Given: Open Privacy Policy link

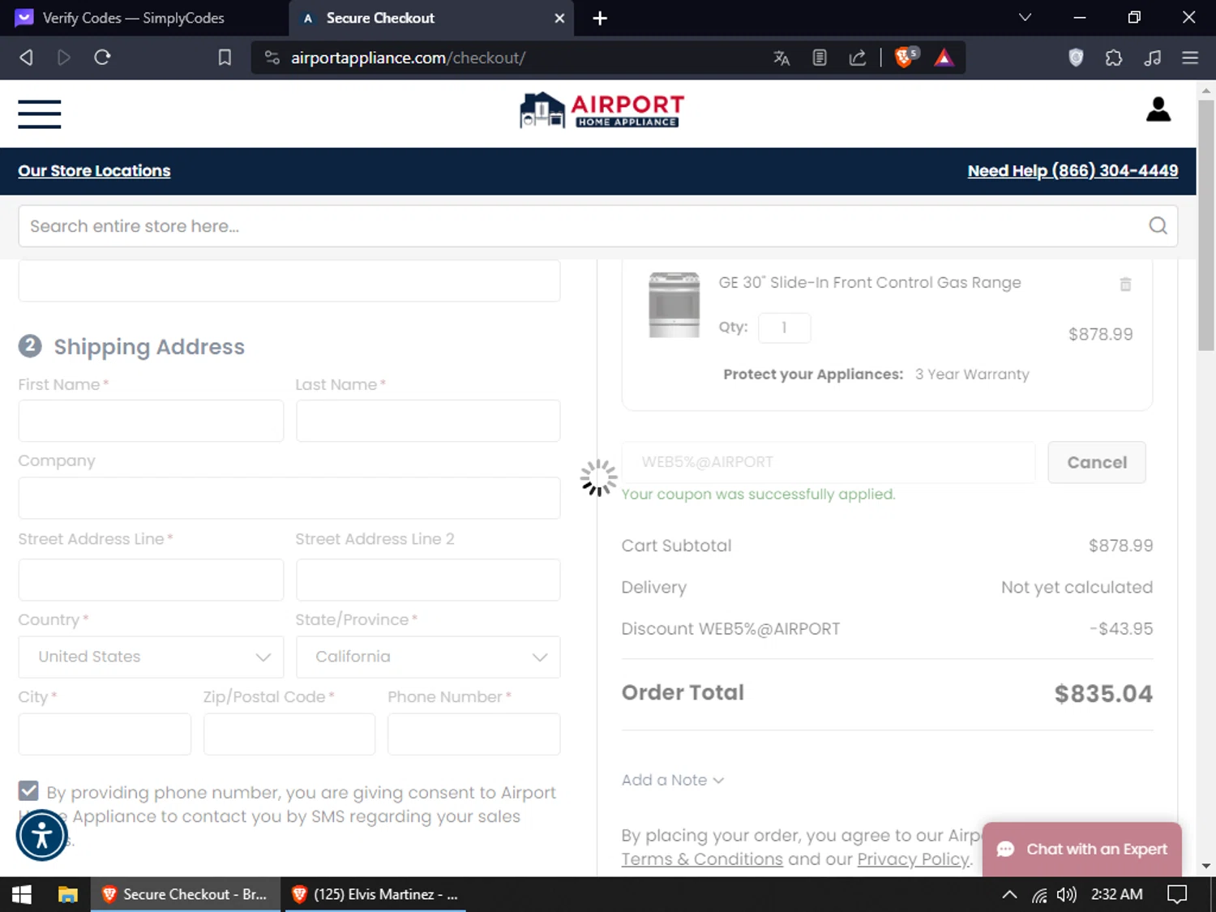Looking at the screenshot, I should [x=913, y=859].
